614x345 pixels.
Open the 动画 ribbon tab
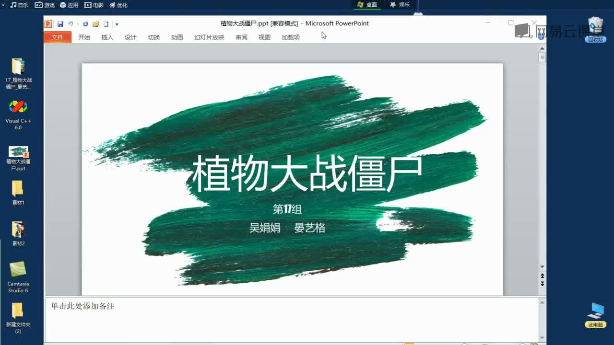pos(177,37)
